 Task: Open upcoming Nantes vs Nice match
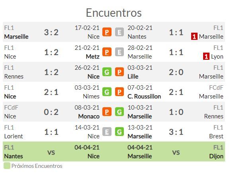point(51,151)
